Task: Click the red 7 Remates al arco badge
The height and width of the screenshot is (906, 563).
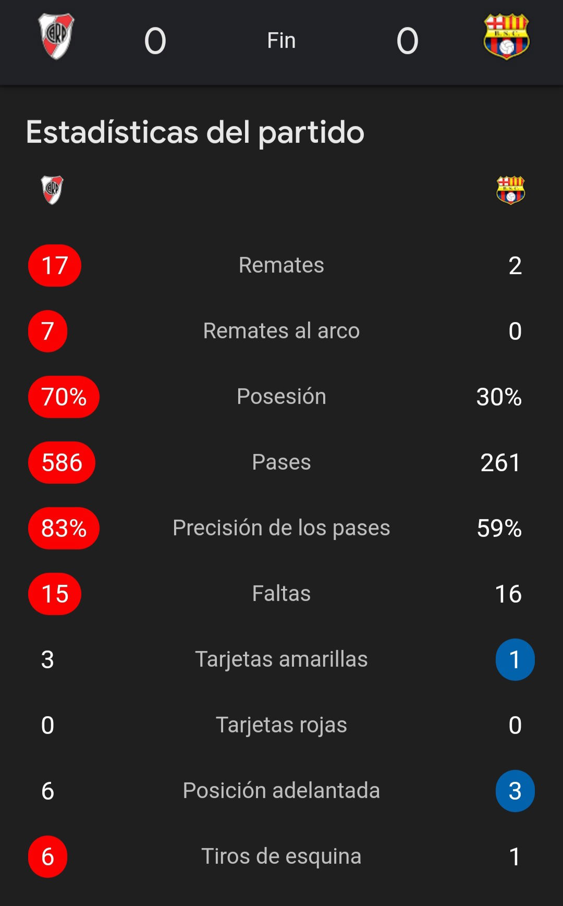Action: [47, 331]
